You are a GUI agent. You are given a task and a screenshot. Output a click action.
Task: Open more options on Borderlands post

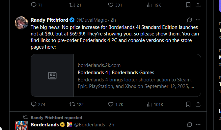coord(198,124)
